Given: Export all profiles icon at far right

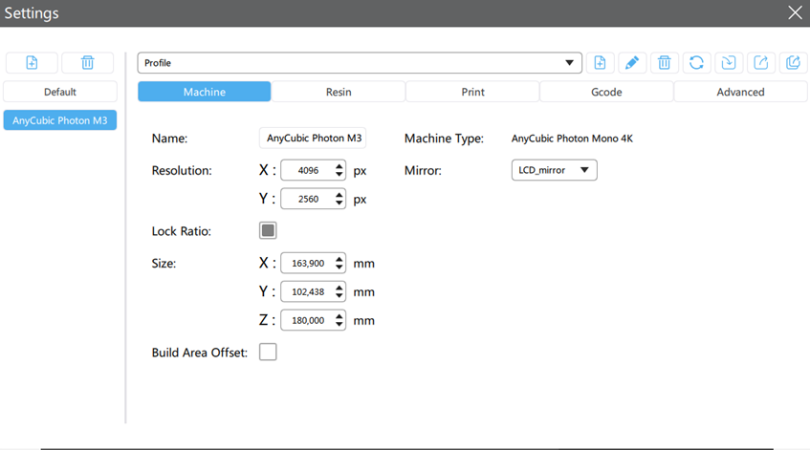Looking at the screenshot, I should [793, 63].
